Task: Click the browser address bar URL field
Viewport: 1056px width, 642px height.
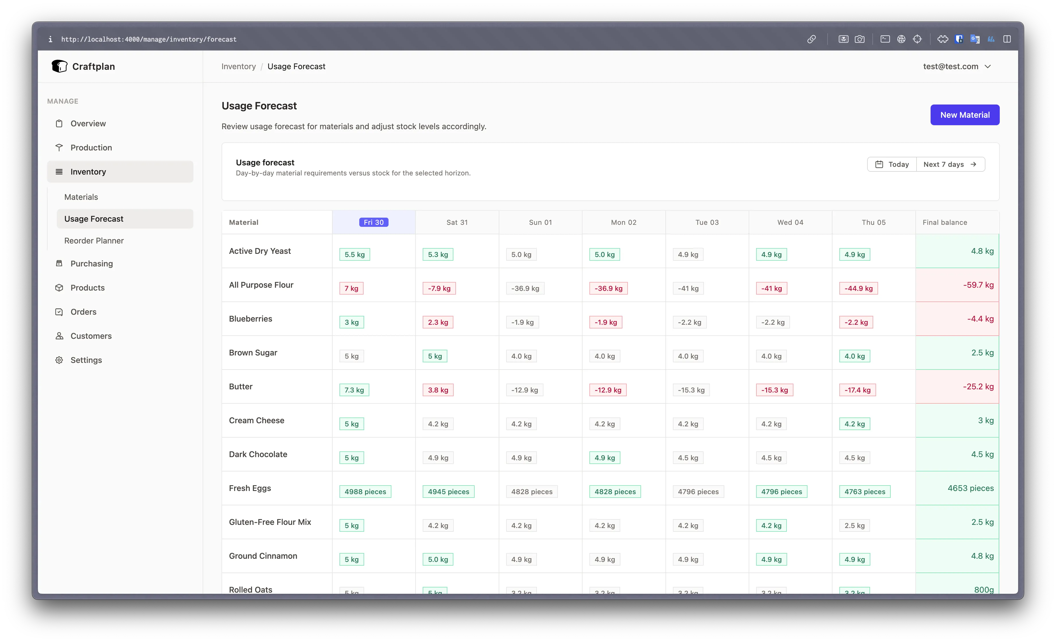Action: pos(149,39)
